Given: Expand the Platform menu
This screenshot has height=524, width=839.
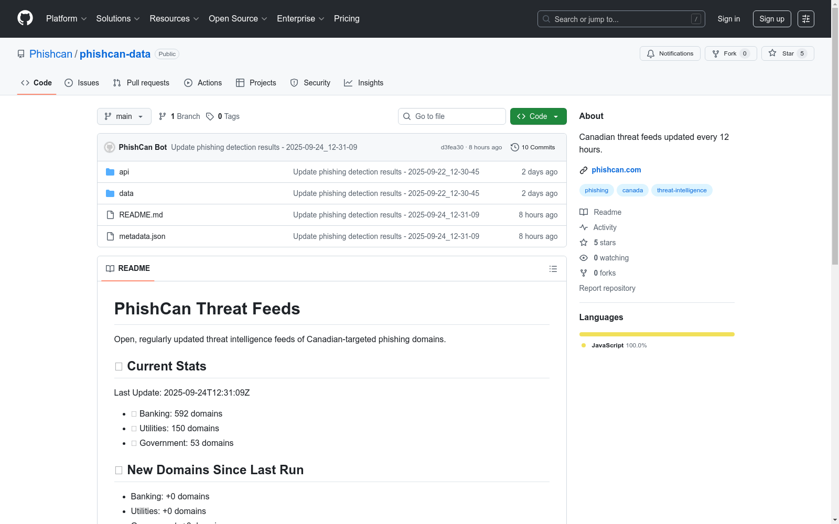Looking at the screenshot, I should 67,19.
